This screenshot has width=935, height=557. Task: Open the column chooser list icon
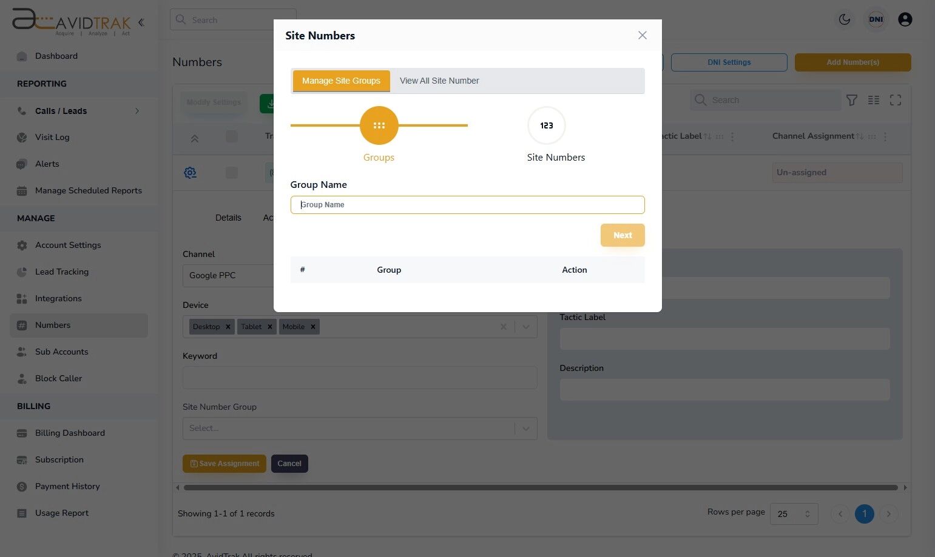[x=874, y=100]
